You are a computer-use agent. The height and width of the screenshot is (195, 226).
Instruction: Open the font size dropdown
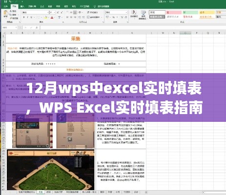(x=55, y=12)
